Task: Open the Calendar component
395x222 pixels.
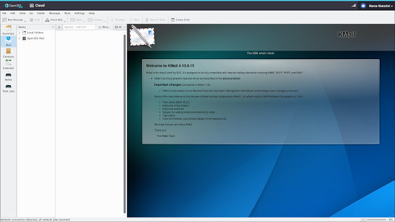Action: 8,65
